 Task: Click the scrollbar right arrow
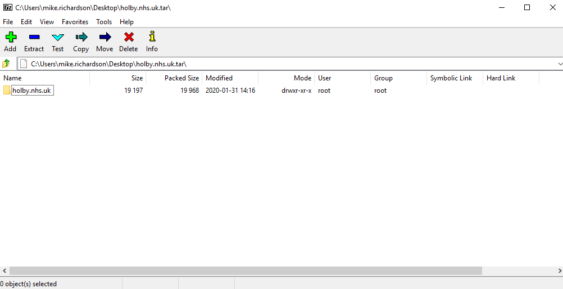559,270
